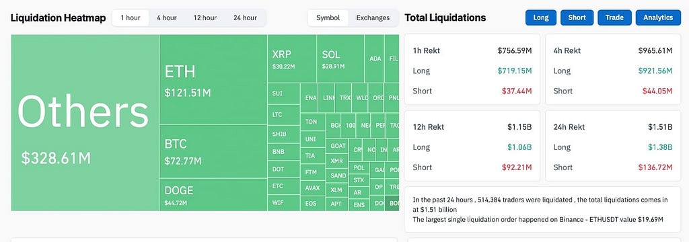Screen dimensions: 689x242
Task: Switch heatmap to 4 hour view
Action: point(167,17)
